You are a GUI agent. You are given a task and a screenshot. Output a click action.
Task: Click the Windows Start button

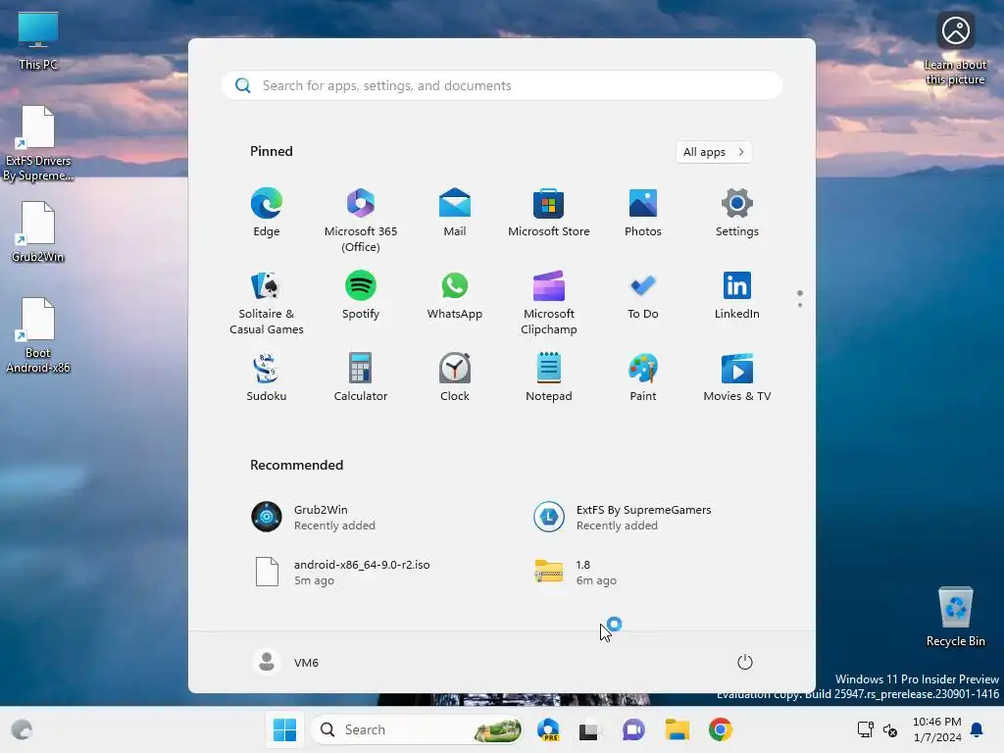(x=285, y=729)
